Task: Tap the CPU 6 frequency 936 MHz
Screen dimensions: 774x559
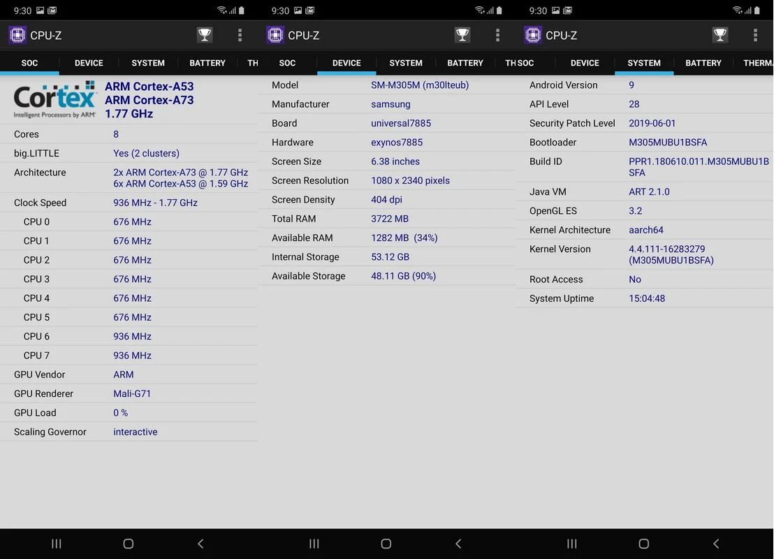Action: point(132,336)
